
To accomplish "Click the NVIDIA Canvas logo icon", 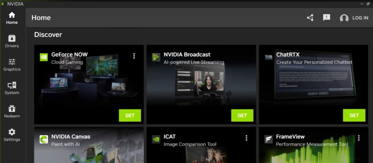I will [44, 139].
